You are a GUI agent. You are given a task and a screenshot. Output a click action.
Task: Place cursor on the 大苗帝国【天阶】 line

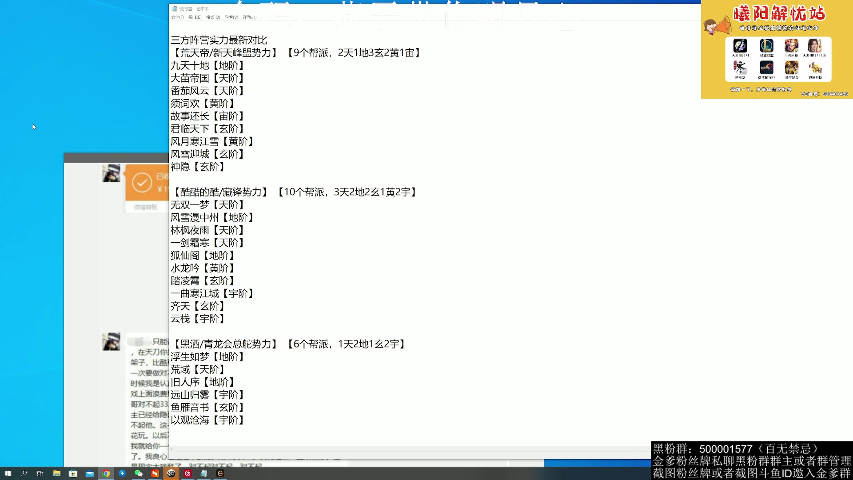207,78
